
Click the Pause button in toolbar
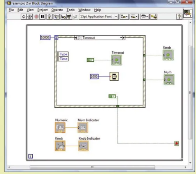point(42,17)
